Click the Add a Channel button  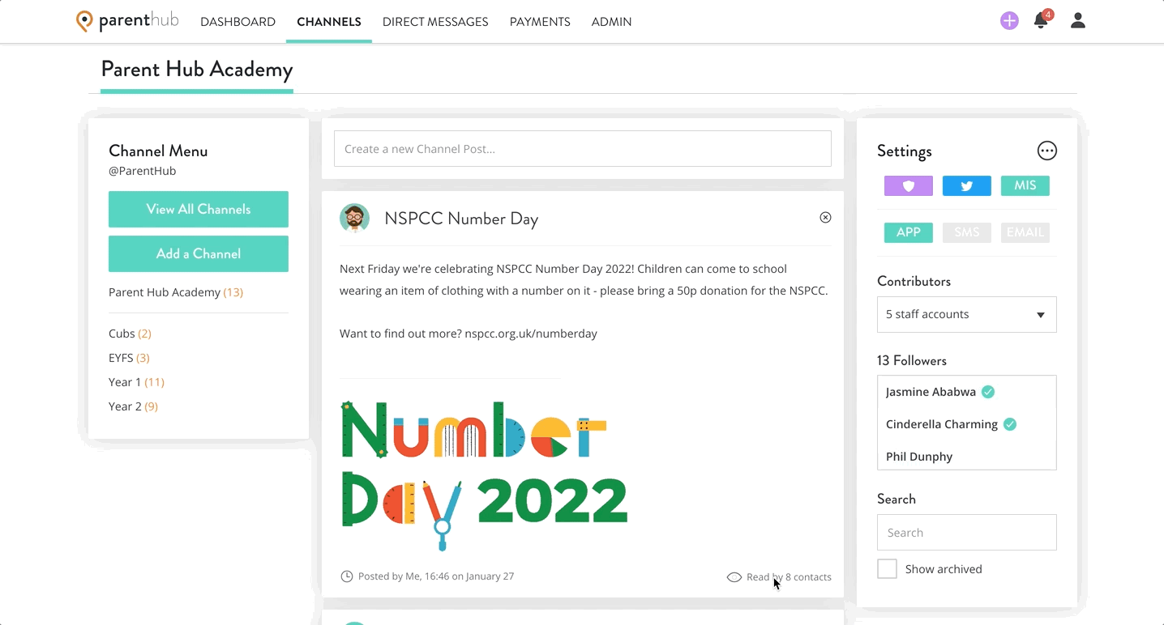pyautogui.click(x=199, y=253)
